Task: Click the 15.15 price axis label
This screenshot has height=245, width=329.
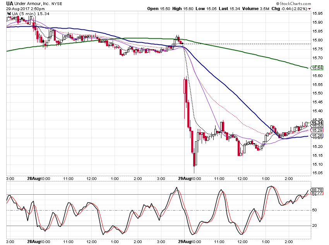Action: [317, 156]
